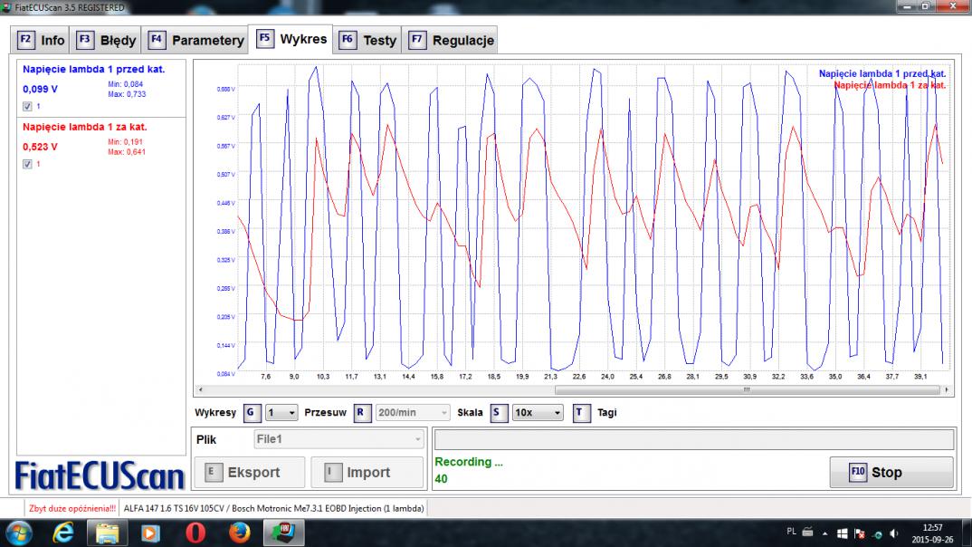
Task: Toggle checkbox under lambda 1 przed kat.
Action: click(x=27, y=107)
